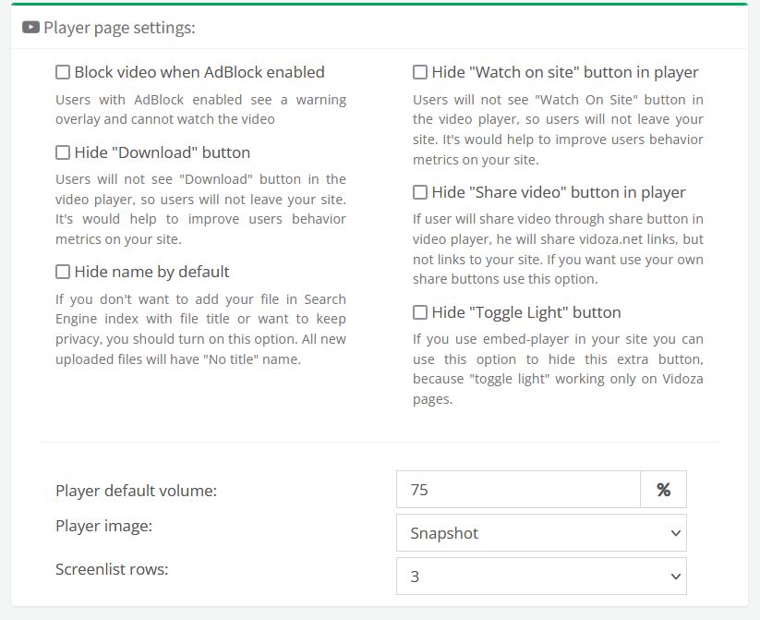Enable Hide "Share video" button in player
Viewport: 760px width, 620px height.
pos(420,192)
